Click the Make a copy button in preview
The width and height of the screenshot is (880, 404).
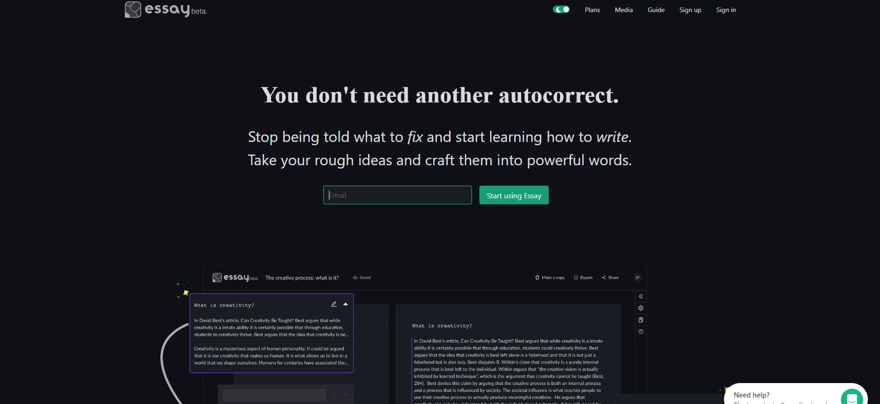click(550, 278)
